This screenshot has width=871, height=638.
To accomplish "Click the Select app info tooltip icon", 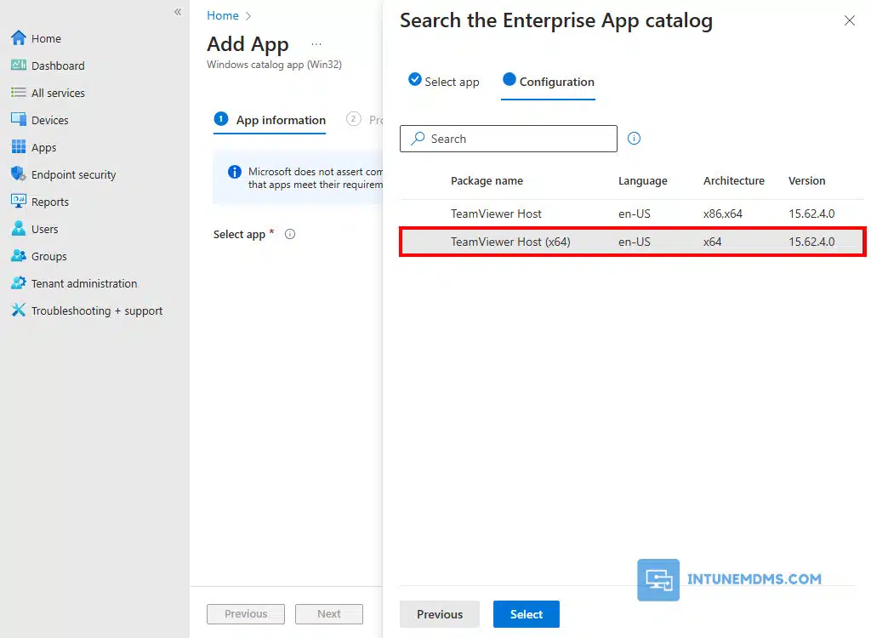I will [x=290, y=234].
